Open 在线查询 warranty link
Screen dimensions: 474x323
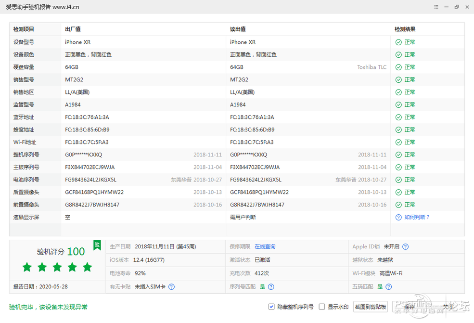point(265,247)
